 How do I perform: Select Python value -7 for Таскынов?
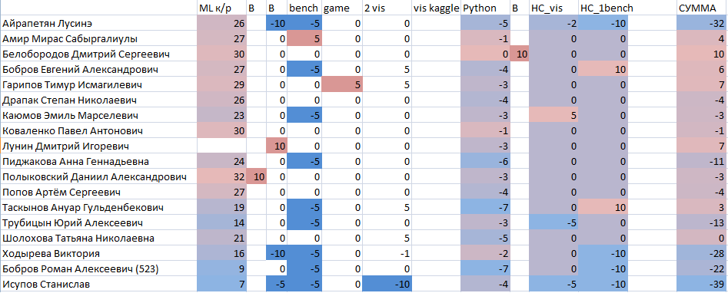pyautogui.click(x=485, y=207)
